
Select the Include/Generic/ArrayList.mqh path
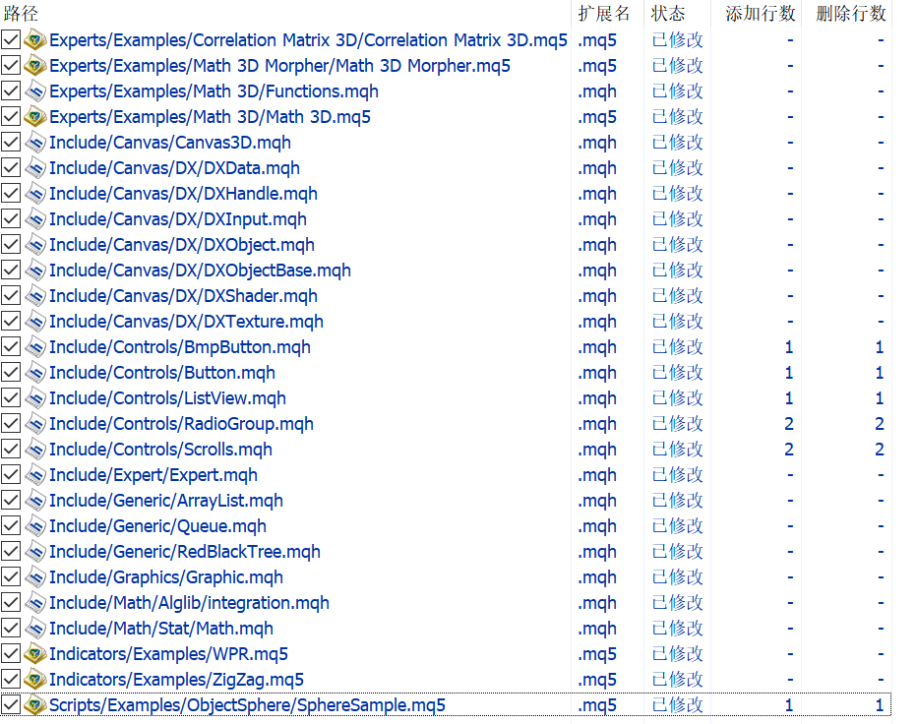166,501
